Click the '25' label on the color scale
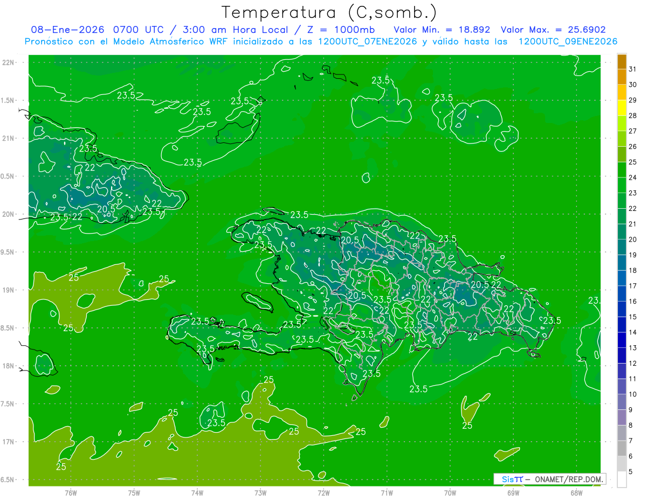Screen dimensions: 647x500 [633, 162]
